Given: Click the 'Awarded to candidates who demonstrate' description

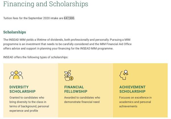Looking at the screenshot, I should [82, 100].
